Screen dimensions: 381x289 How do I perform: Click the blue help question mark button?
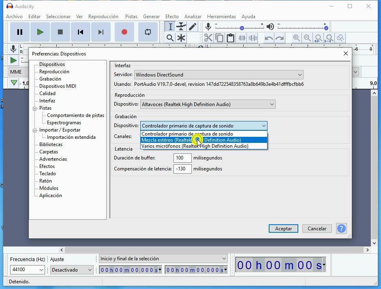tap(341, 228)
